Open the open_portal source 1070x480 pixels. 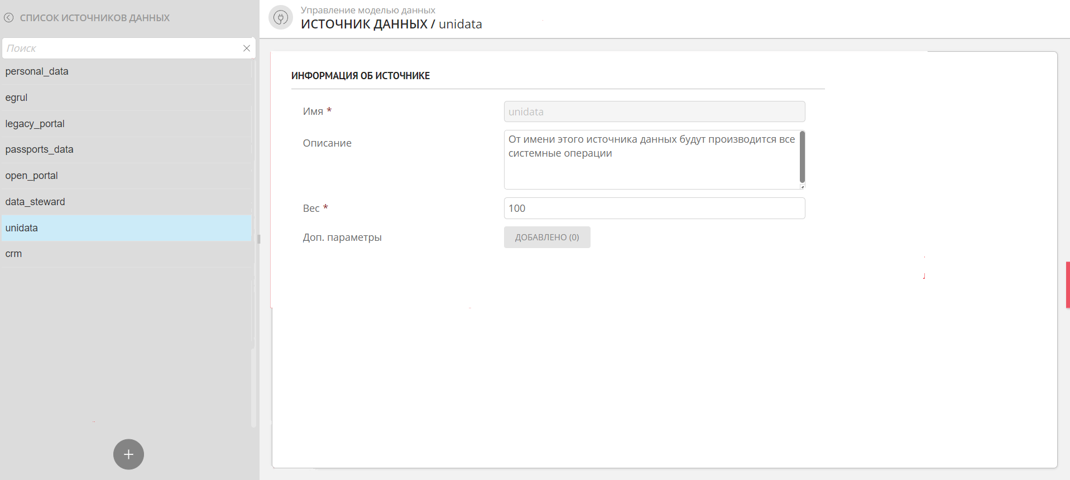(127, 176)
